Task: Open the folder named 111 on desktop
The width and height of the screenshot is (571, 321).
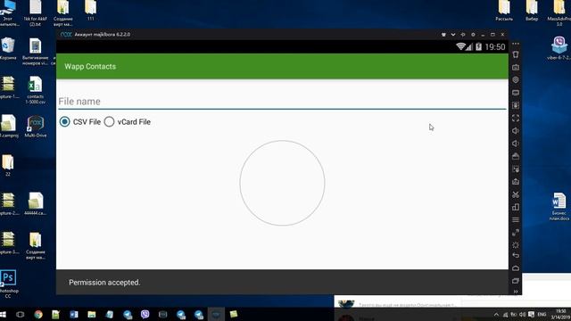Action: click(91, 11)
